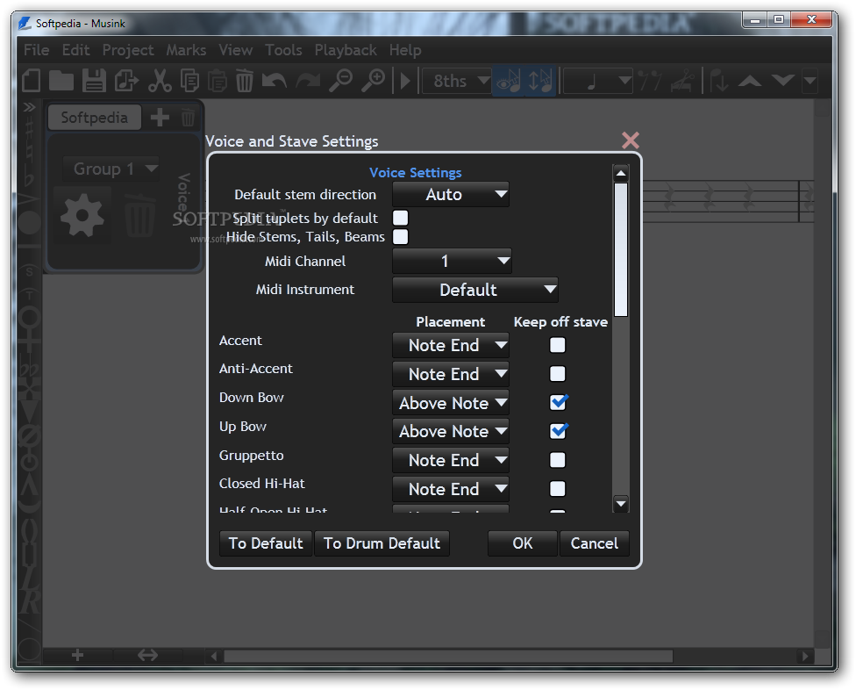Add a new tab with the plus icon
Screen dimensions: 856x690
click(160, 118)
